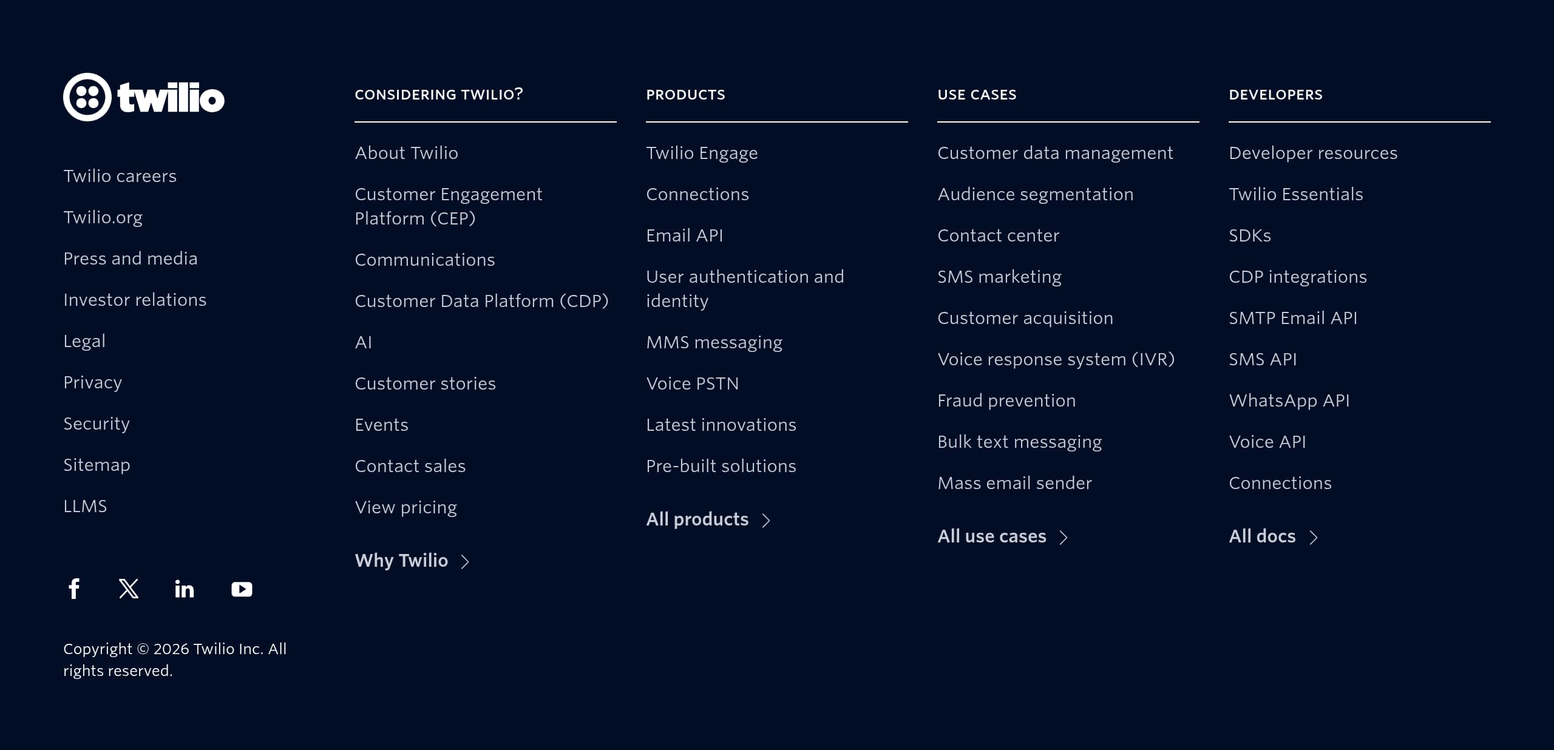
Task: View Investor relations
Action: point(135,300)
